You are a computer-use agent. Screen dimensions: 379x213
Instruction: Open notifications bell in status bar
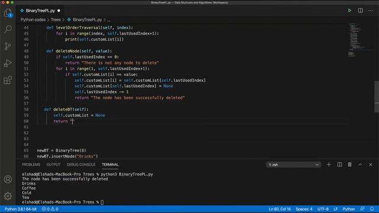click(x=372, y=209)
